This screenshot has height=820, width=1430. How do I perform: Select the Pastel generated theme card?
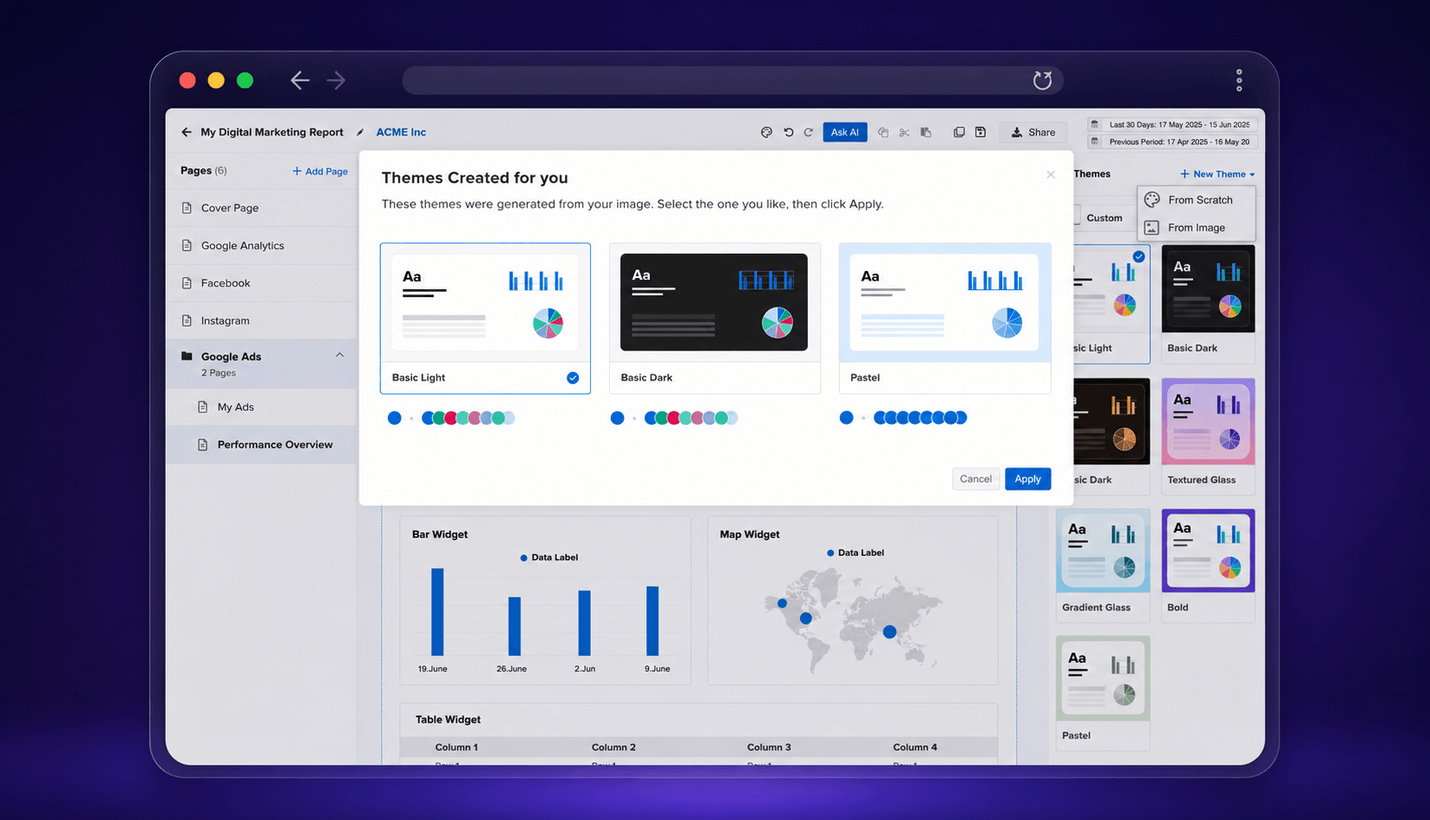click(x=944, y=318)
